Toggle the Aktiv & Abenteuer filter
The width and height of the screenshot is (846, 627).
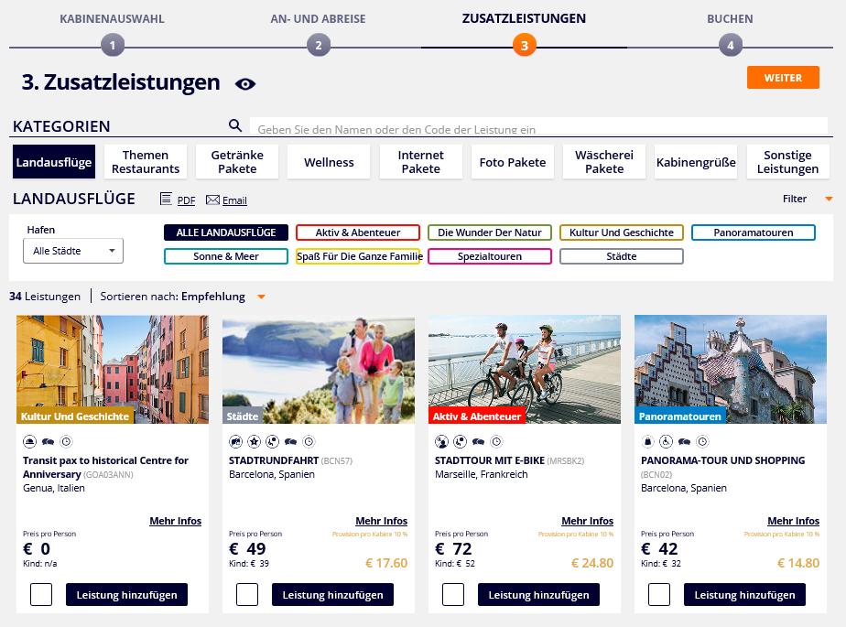358,232
